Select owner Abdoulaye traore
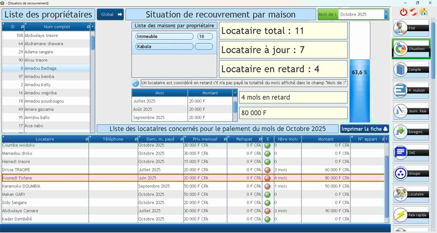This screenshot has width=437, height=233. click(46, 35)
